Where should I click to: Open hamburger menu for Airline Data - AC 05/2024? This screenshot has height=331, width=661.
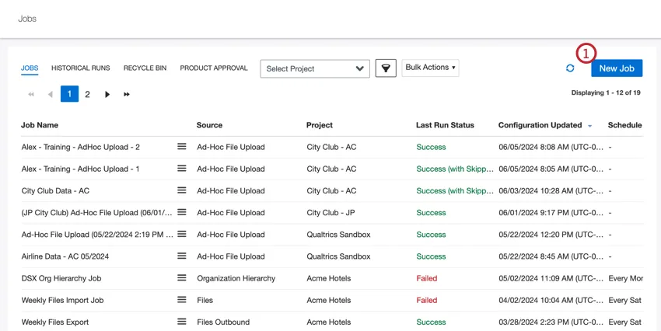click(x=182, y=256)
